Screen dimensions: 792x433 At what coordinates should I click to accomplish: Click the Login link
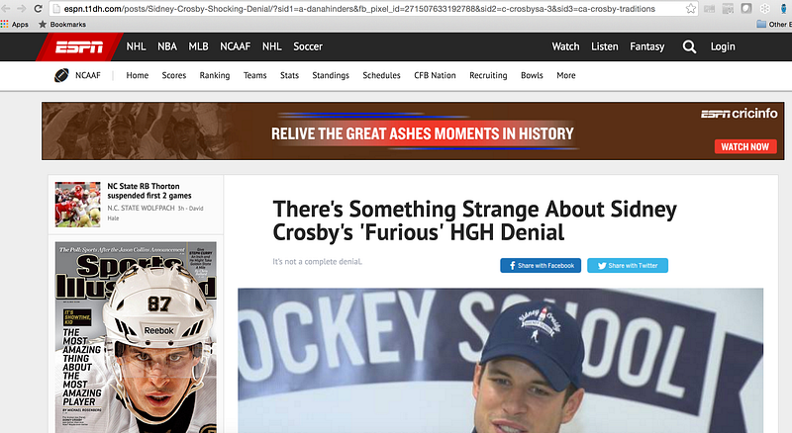[x=723, y=46]
